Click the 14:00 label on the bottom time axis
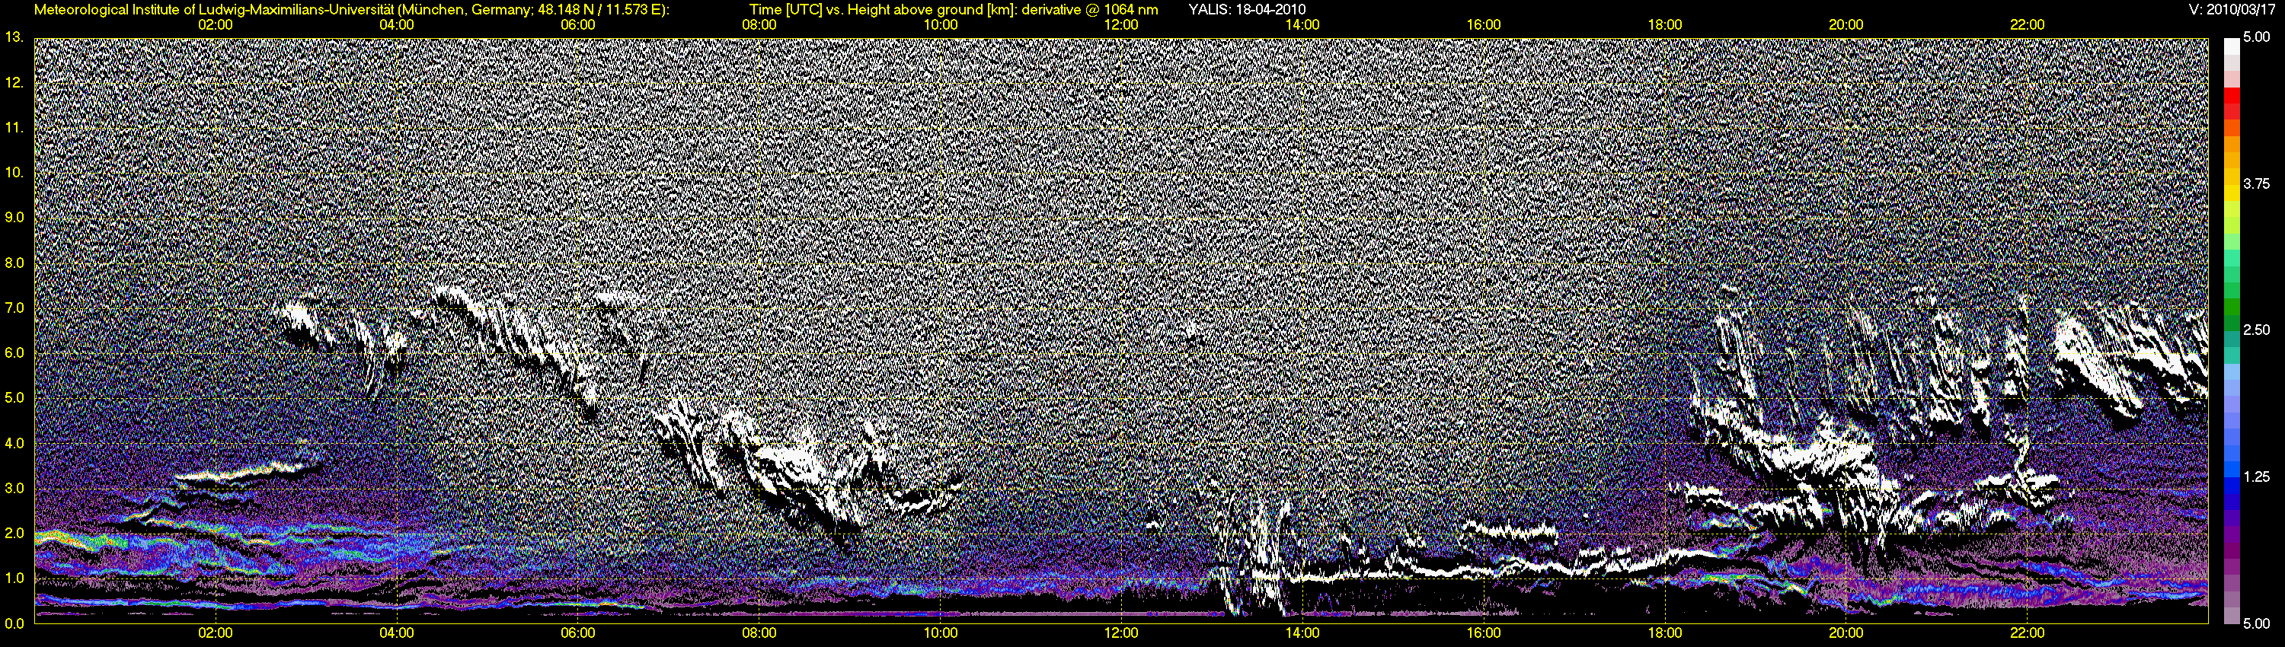The width and height of the screenshot is (2285, 647). point(1302,633)
